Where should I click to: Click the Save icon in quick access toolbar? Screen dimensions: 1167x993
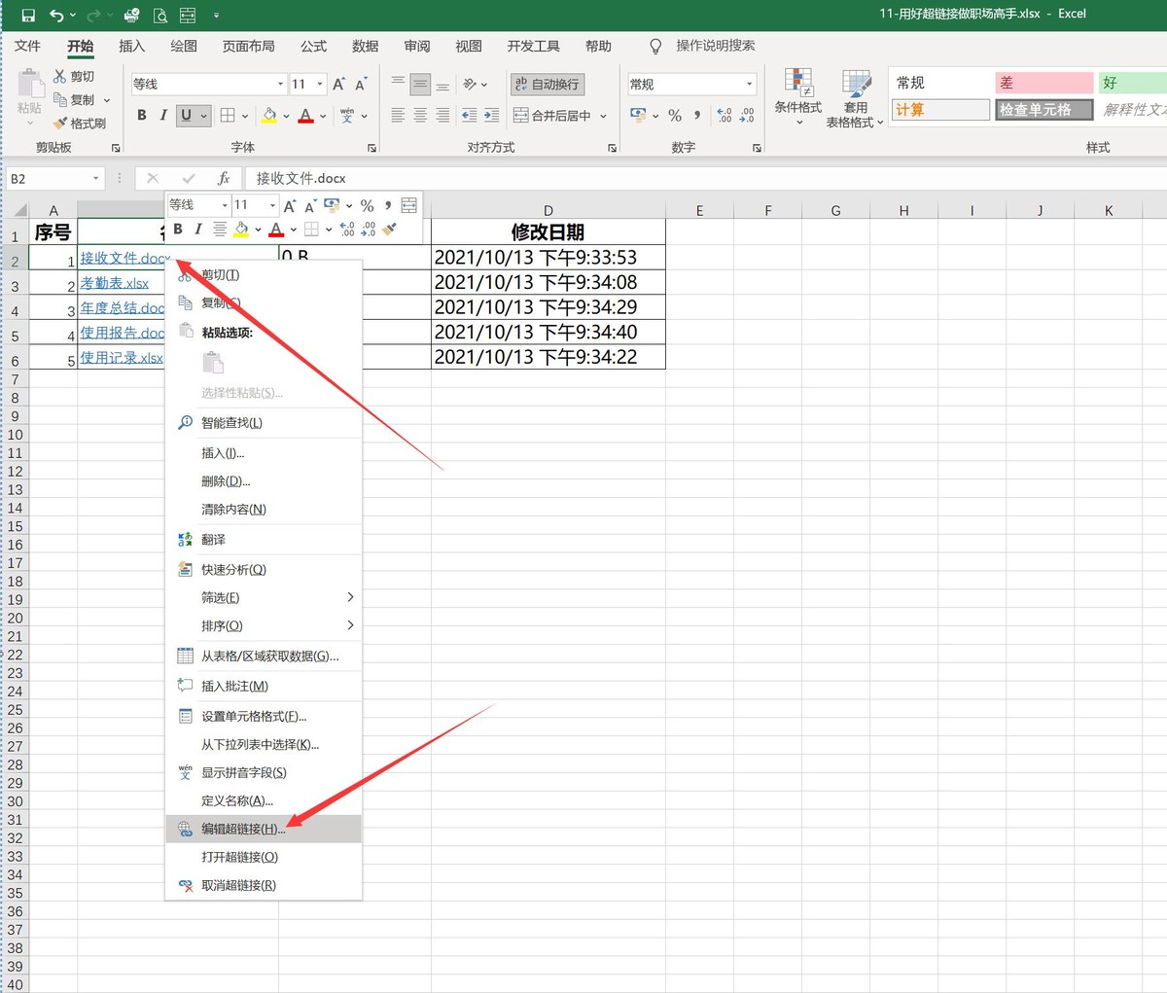point(28,15)
